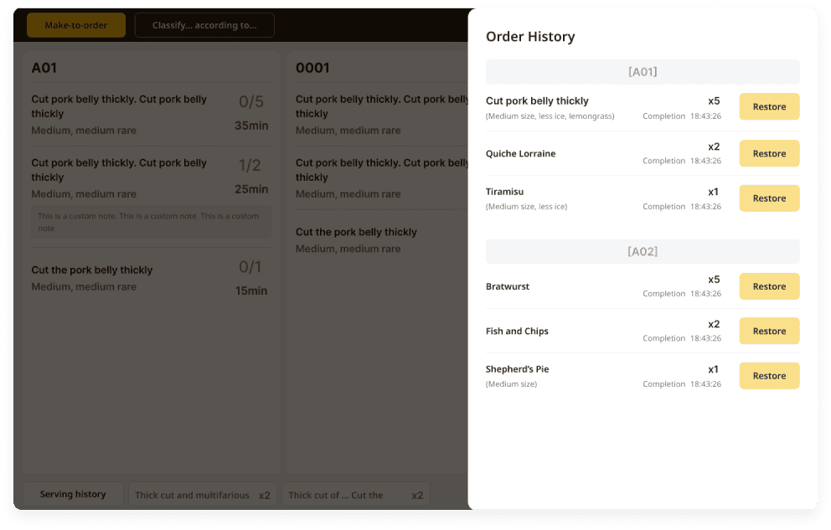Click Tiramisu item name
The image size is (831, 530).
tap(504, 192)
